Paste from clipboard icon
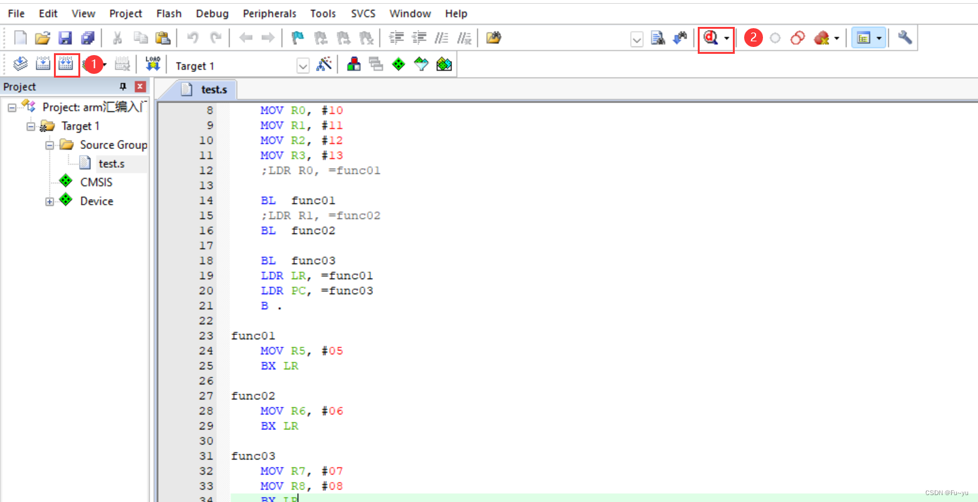The width and height of the screenshot is (978, 502). (x=163, y=38)
